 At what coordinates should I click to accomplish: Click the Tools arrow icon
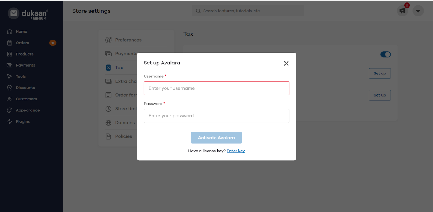(x=9, y=77)
